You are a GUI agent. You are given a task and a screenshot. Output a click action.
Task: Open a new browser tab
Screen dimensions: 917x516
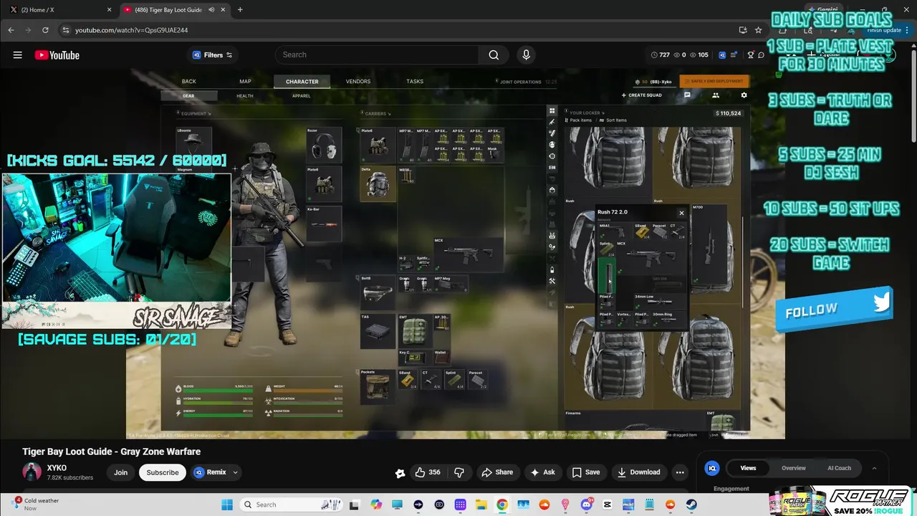click(240, 10)
